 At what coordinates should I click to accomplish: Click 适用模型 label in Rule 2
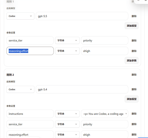(11, 82)
